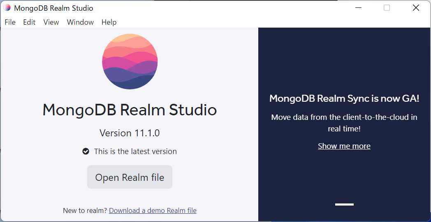
Task: Click the Realm Studio logo sphere
Action: [x=130, y=61]
